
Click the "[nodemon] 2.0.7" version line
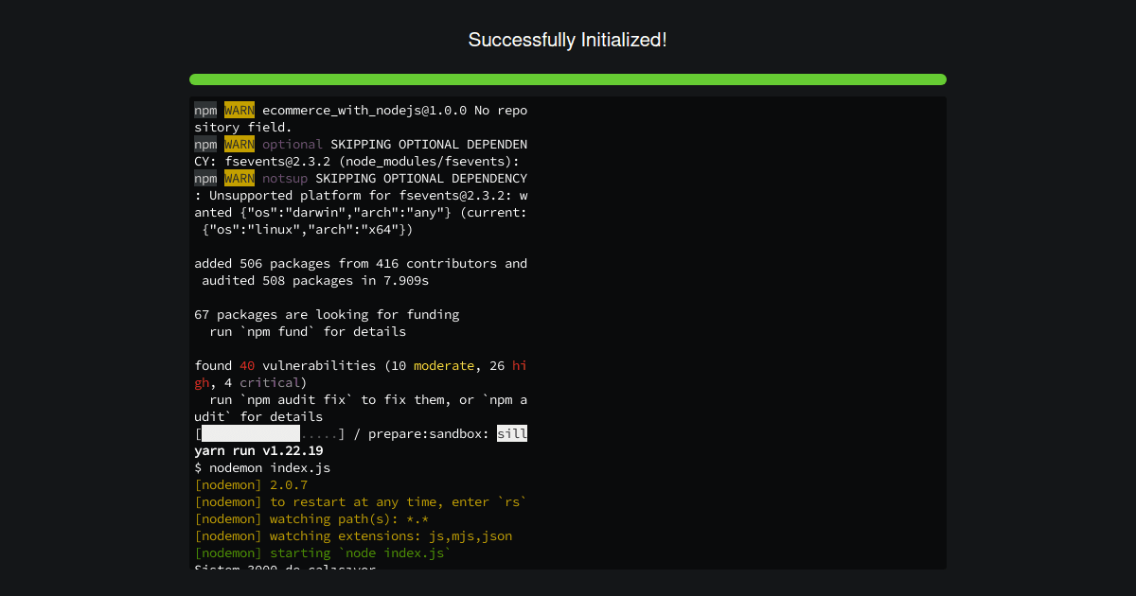pos(251,484)
